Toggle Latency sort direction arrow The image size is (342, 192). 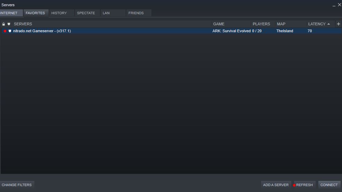[328, 24]
